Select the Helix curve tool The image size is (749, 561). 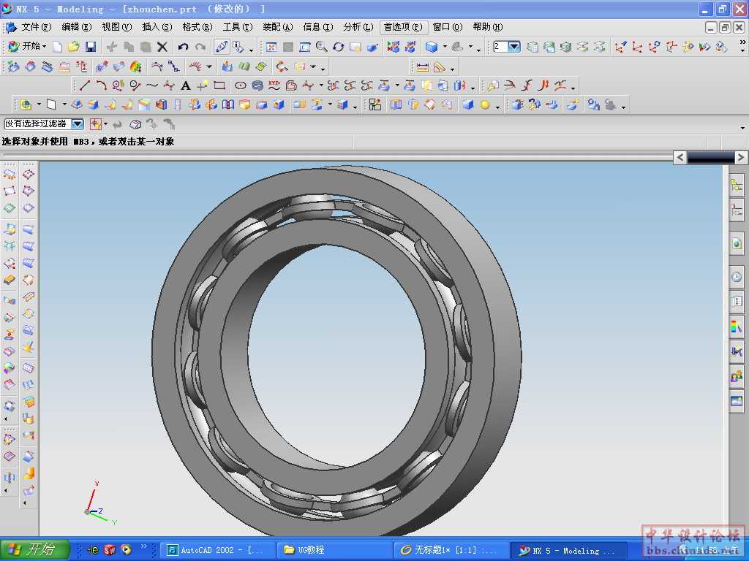click(257, 86)
